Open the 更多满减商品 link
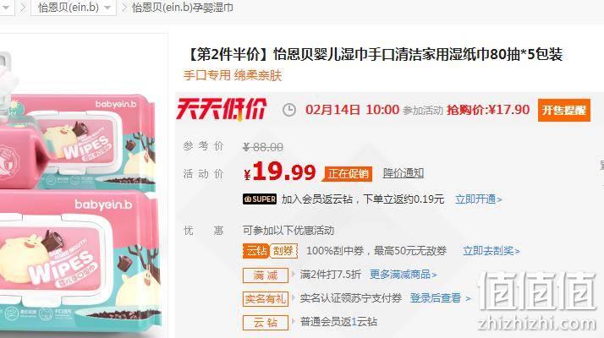 tap(403, 275)
